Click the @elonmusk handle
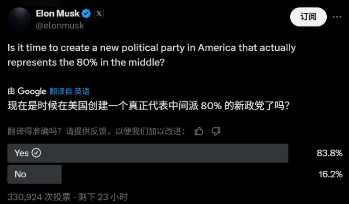Screen dimensions: 349x204 point(60,26)
